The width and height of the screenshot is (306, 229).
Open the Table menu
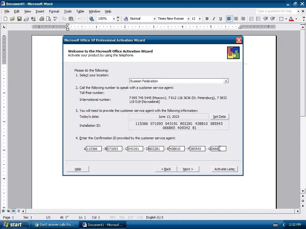(80, 11)
